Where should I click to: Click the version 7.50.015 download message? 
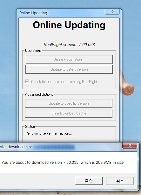click(63, 163)
